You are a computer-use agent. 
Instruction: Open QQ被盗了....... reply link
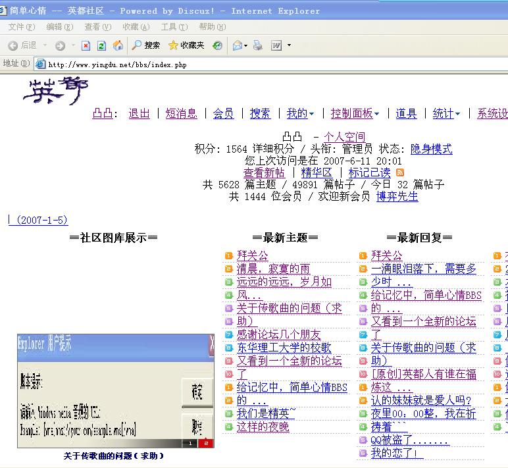pyautogui.click(x=410, y=440)
